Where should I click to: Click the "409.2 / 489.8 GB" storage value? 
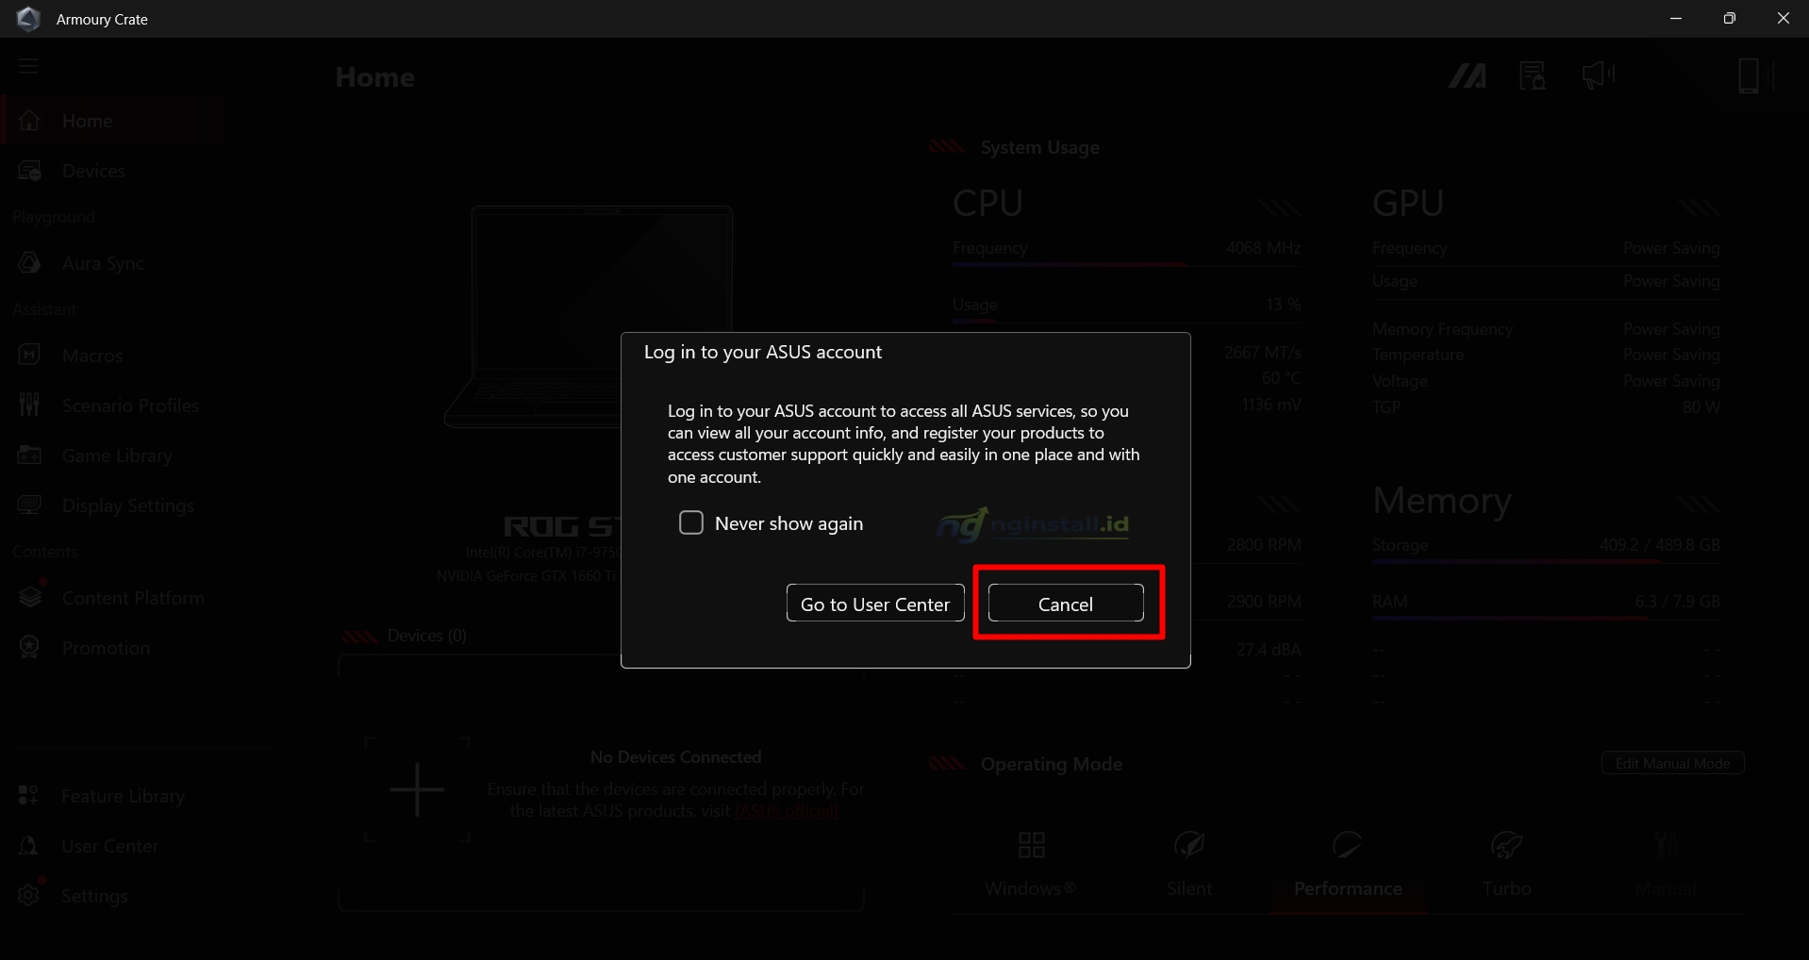[1659, 545]
